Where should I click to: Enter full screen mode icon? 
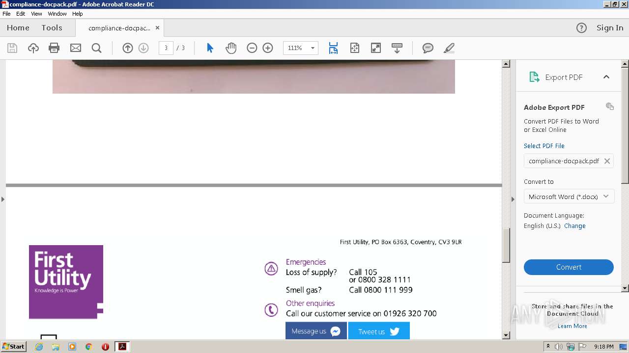(375, 48)
